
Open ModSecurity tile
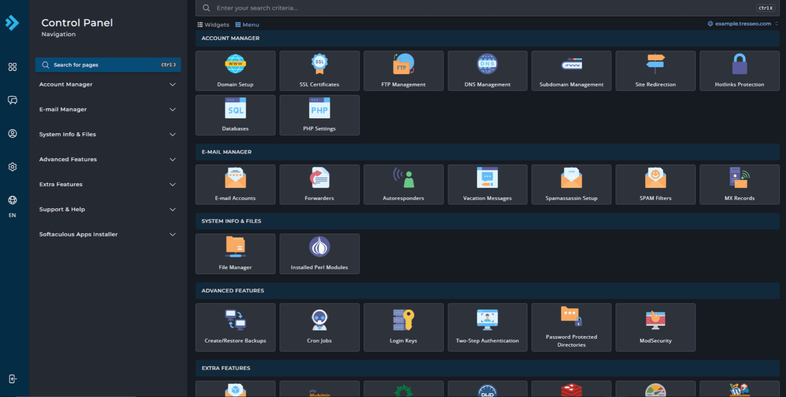[656, 327]
